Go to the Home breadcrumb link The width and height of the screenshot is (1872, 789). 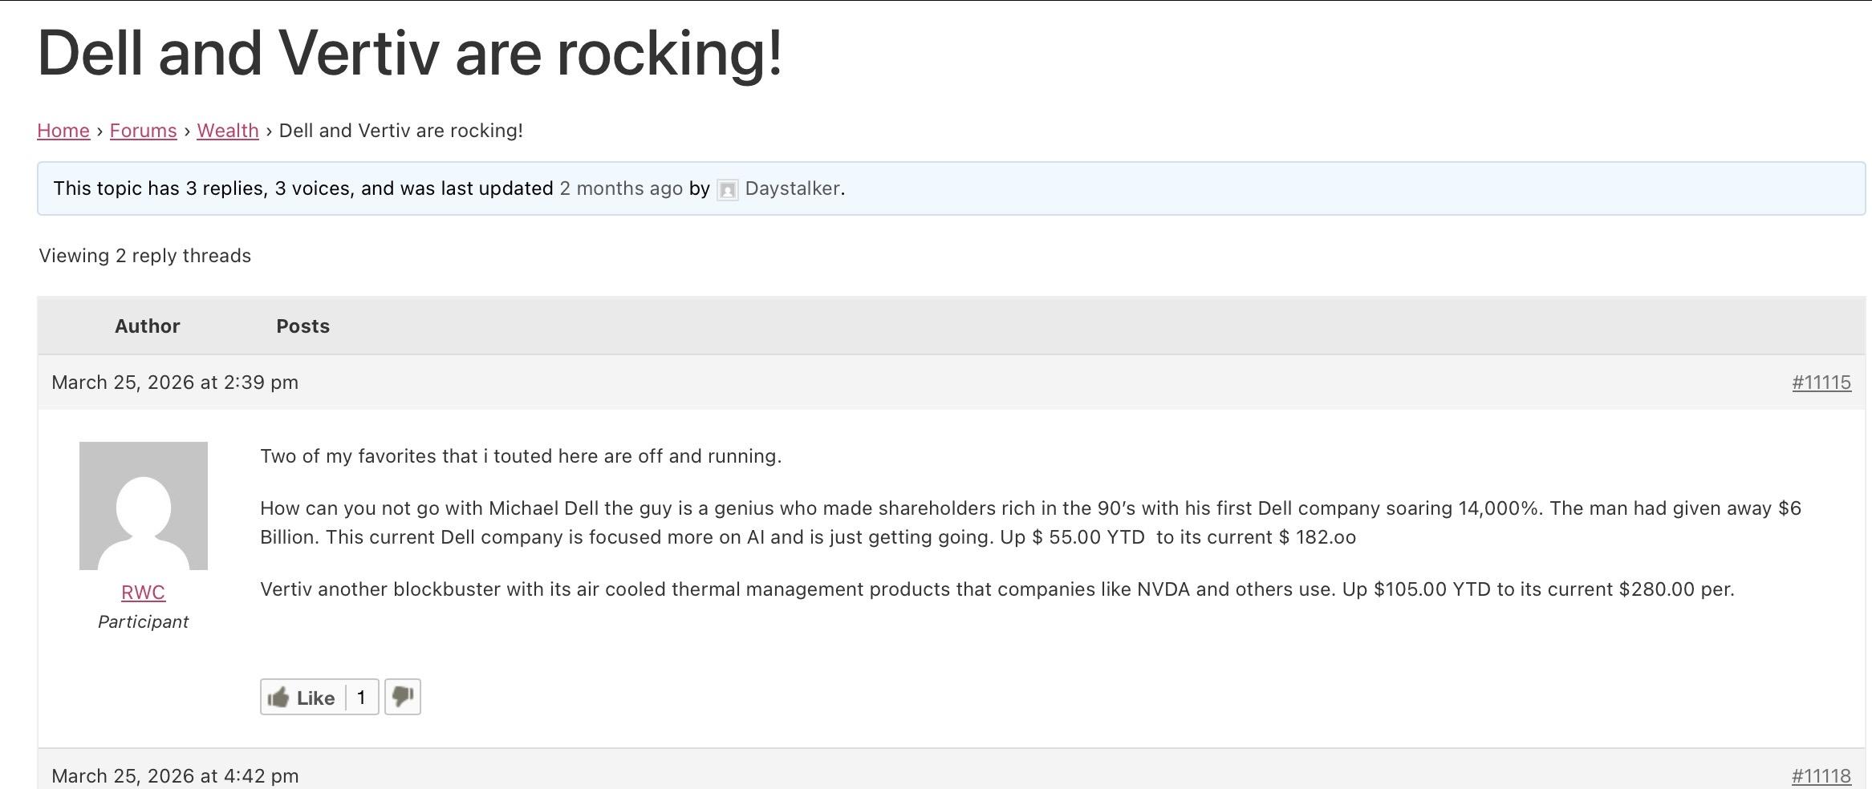[x=63, y=131]
